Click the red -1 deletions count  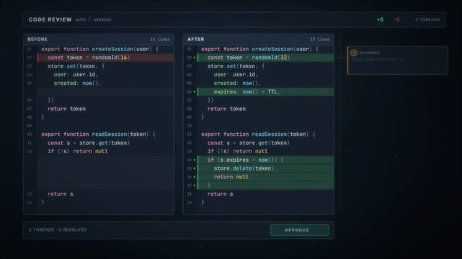coord(396,19)
